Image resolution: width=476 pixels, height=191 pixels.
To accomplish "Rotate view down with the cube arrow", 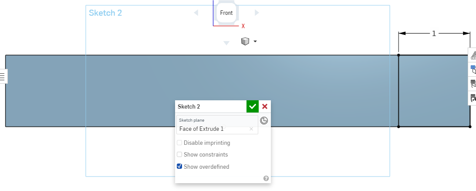I will coord(226,43).
